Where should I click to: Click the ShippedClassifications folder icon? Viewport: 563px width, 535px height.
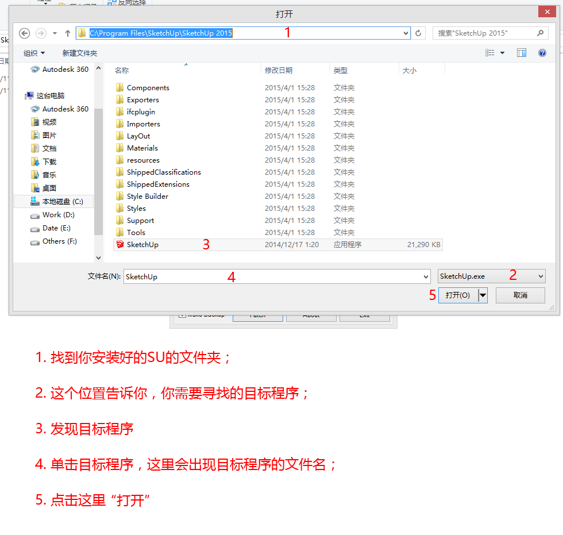(120, 172)
